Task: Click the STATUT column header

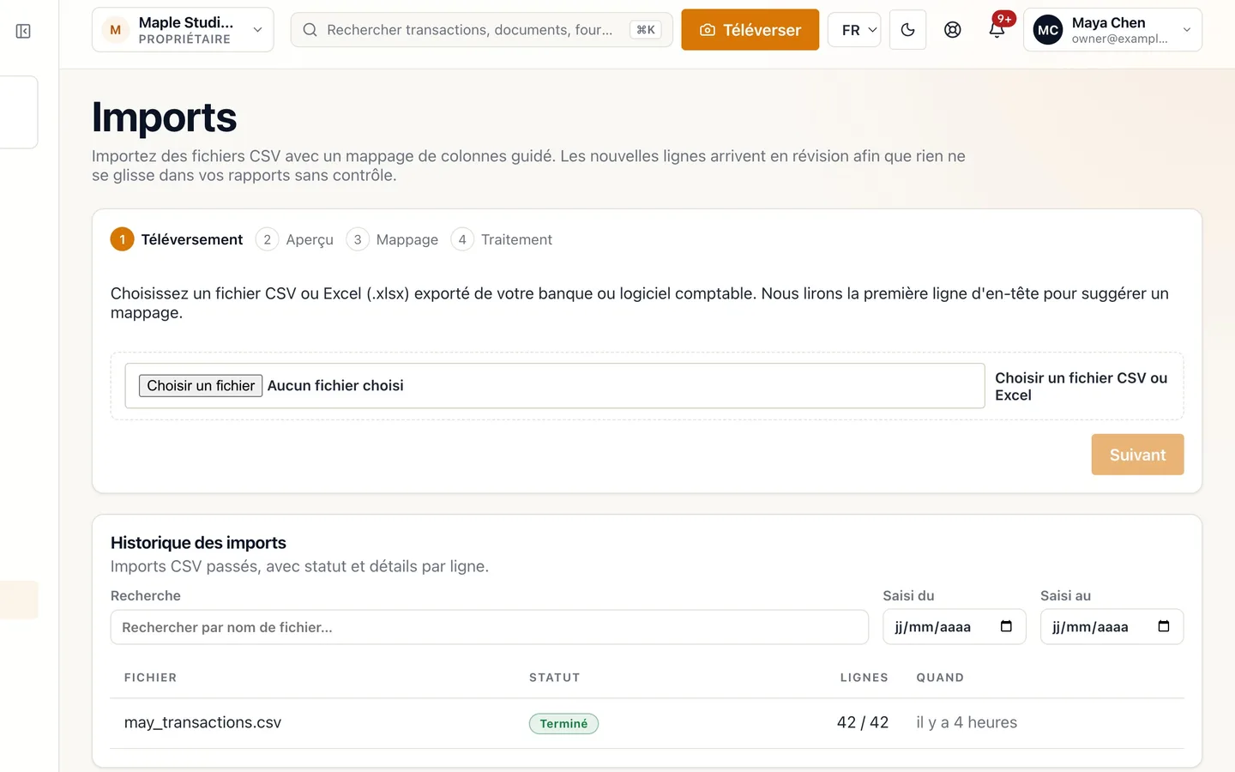Action: tap(554, 678)
